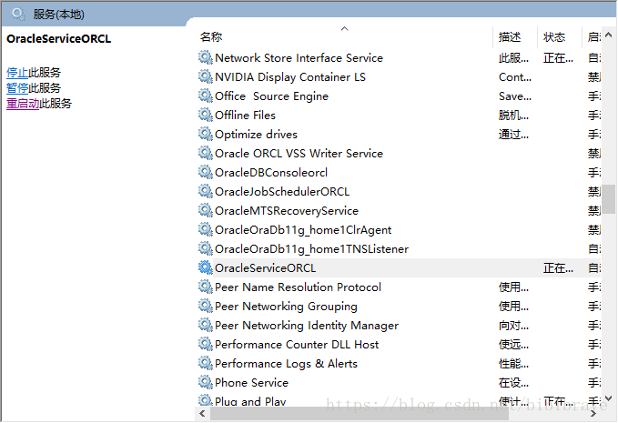
Task: Select OracleOraDb11g_home1ClrAgent service name
Action: (x=303, y=230)
